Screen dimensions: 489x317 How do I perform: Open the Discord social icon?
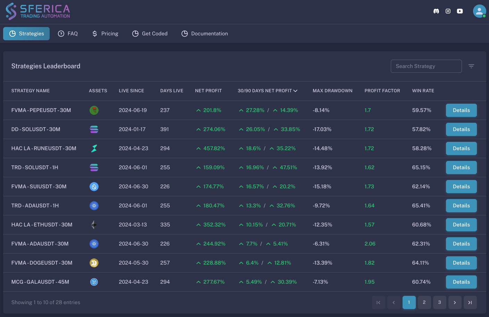point(436,11)
